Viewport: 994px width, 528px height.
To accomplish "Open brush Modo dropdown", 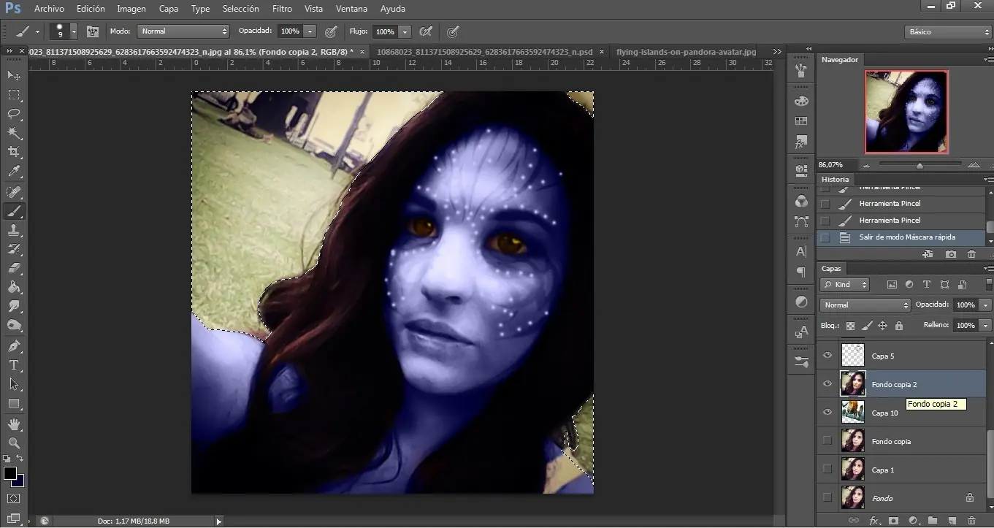I will click(x=183, y=31).
